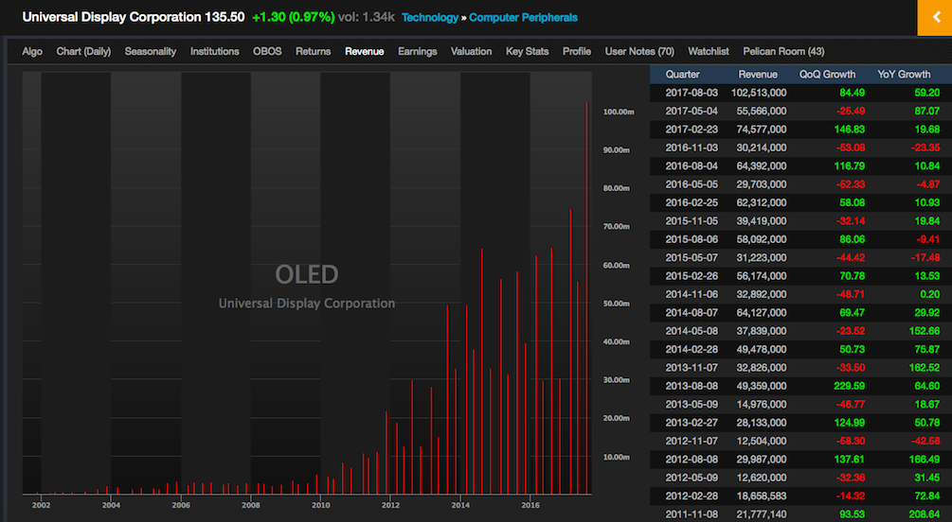Click YoY growth value 152.66

pyautogui.click(x=925, y=330)
